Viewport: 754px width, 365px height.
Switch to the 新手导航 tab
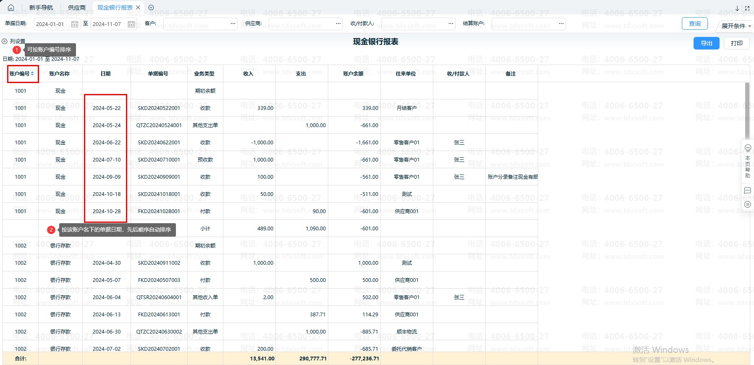(41, 8)
